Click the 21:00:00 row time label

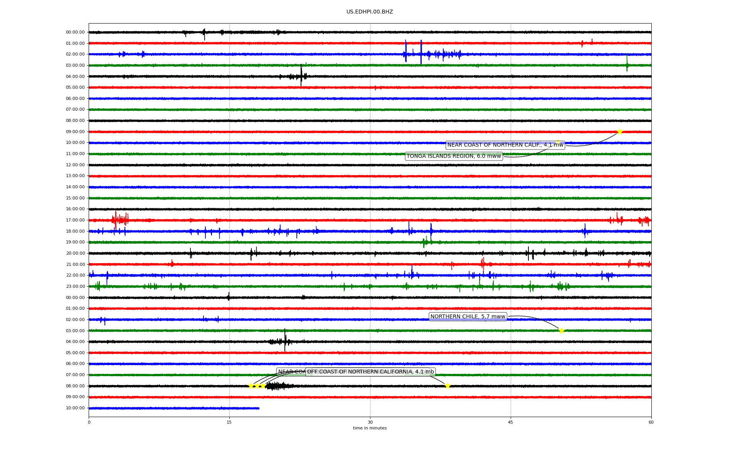pos(75,265)
